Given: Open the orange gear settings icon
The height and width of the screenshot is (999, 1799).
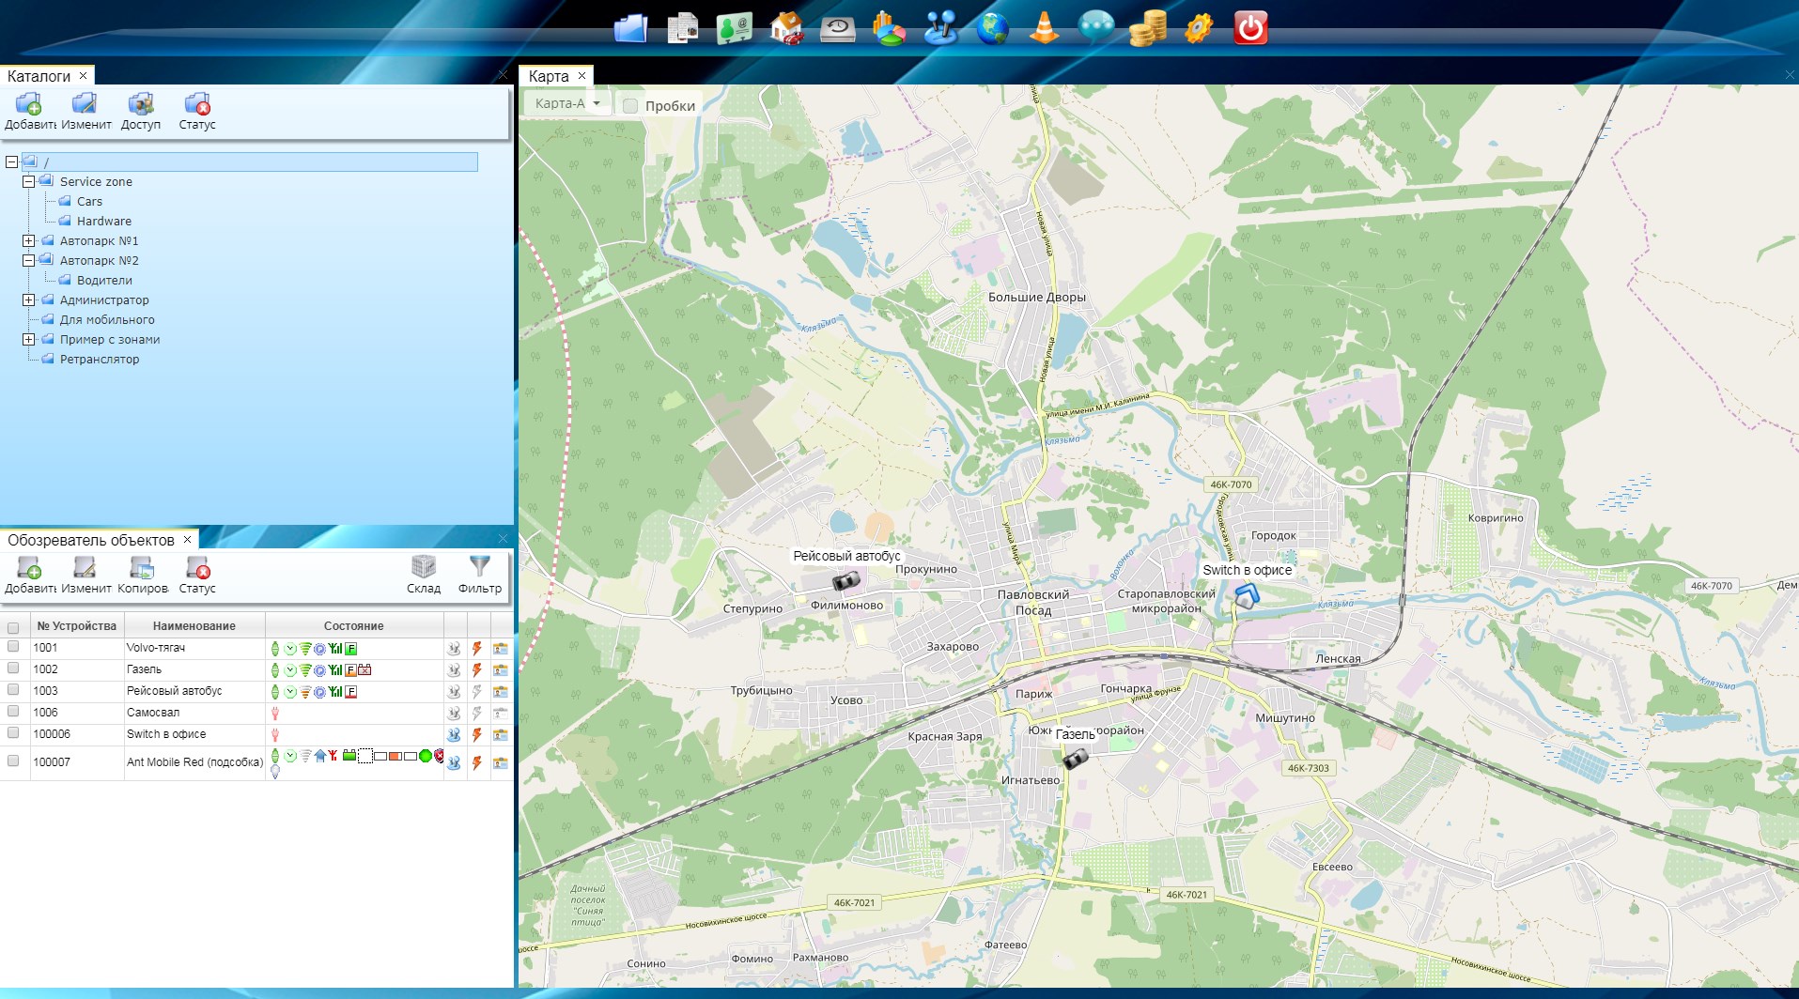Looking at the screenshot, I should point(1199,28).
